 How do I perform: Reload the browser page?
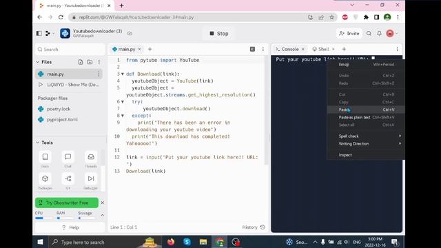coord(61,17)
